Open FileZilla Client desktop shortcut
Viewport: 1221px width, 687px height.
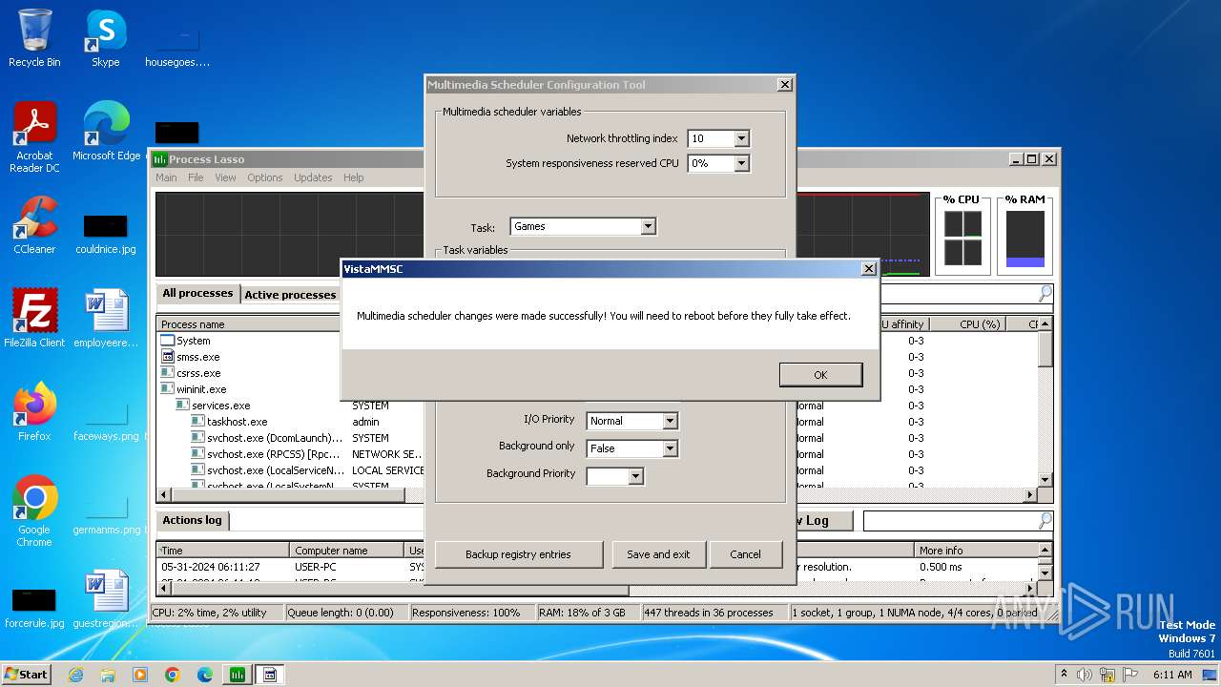(x=34, y=319)
